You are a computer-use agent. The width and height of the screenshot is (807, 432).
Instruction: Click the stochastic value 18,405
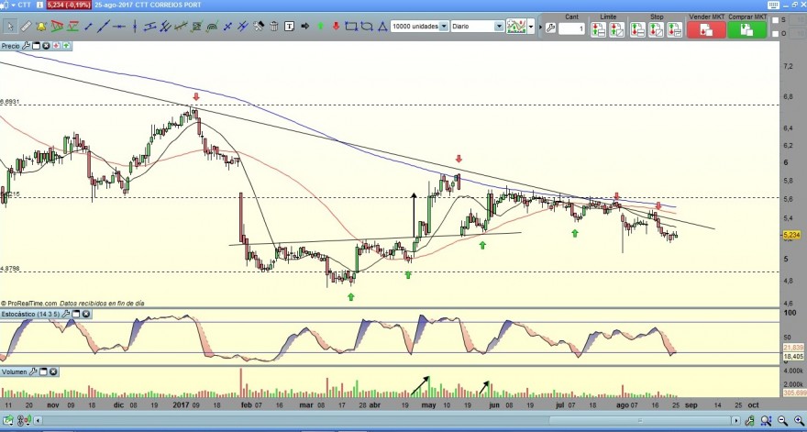tap(793, 356)
